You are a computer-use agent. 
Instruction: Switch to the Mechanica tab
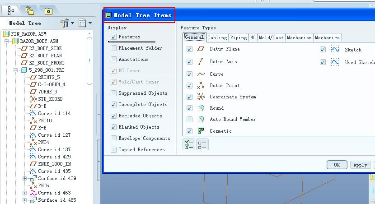[328, 37]
